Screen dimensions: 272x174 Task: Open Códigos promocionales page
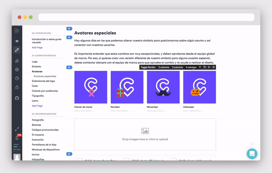click(x=45, y=130)
